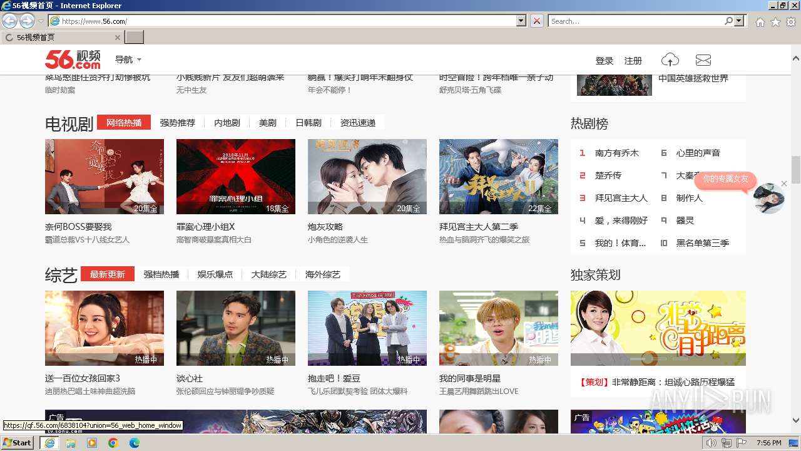Image resolution: width=801 pixels, height=451 pixels.
Task: Click the Start button
Action: [18, 443]
